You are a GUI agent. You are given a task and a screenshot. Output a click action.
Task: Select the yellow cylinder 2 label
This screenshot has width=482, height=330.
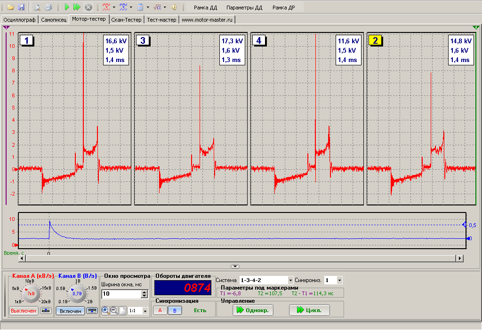[375, 40]
